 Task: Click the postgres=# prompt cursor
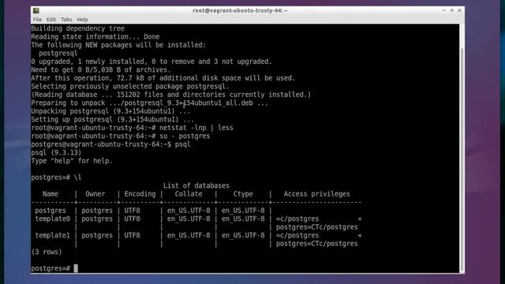click(x=76, y=268)
